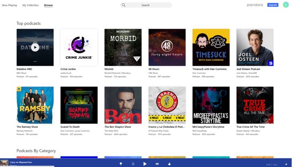Image resolution: width=292 pixels, height=167 pixels.
Task: Click MrCreepyPasta's Storytime title
Action: tap(208, 127)
